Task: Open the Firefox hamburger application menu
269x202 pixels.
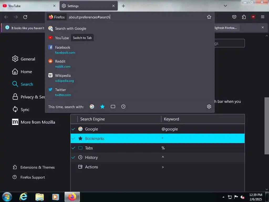Action: (x=263, y=17)
